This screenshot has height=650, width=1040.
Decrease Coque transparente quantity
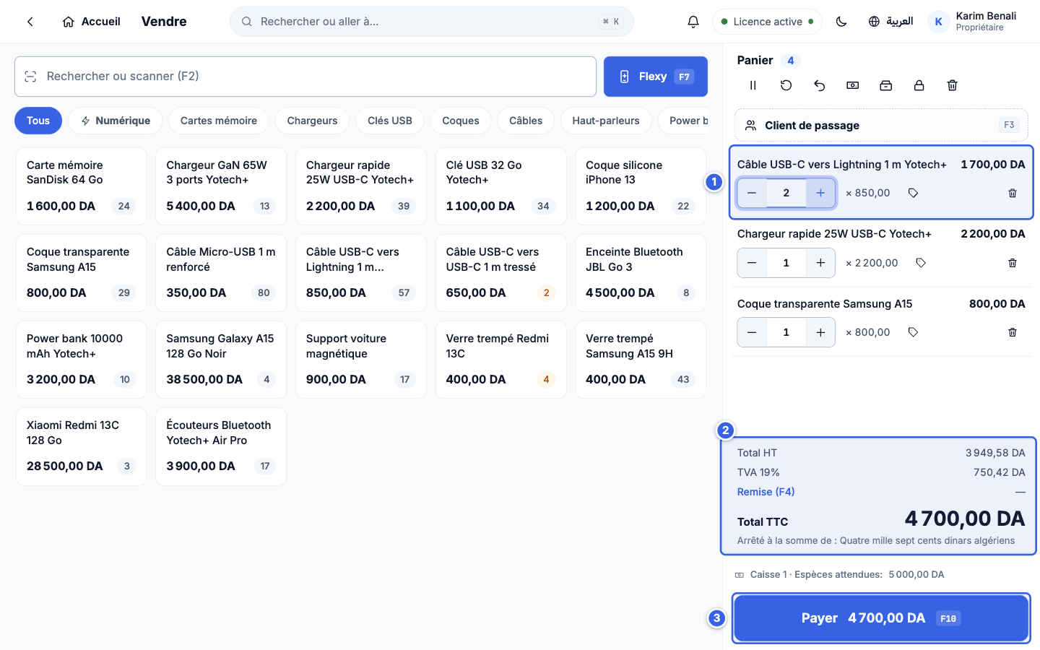click(x=752, y=332)
